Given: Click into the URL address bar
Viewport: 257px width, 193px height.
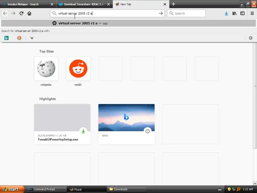Looking at the screenshot, I should (107, 13).
